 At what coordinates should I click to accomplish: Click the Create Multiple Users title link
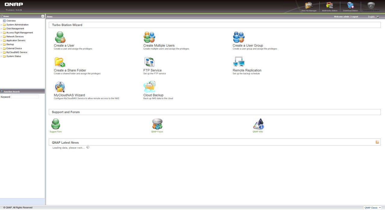coord(159,46)
